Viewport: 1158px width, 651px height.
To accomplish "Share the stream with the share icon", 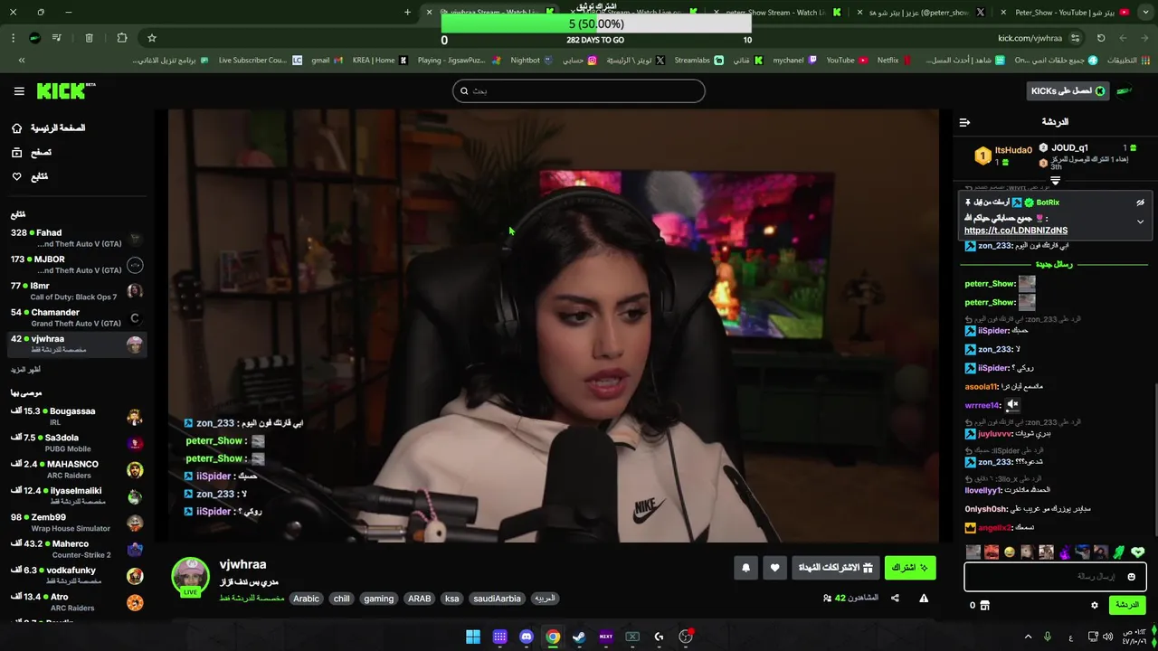I will click(895, 598).
